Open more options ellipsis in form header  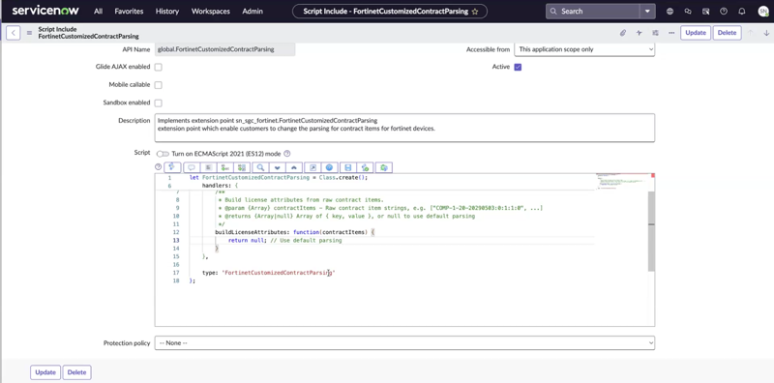click(x=671, y=33)
